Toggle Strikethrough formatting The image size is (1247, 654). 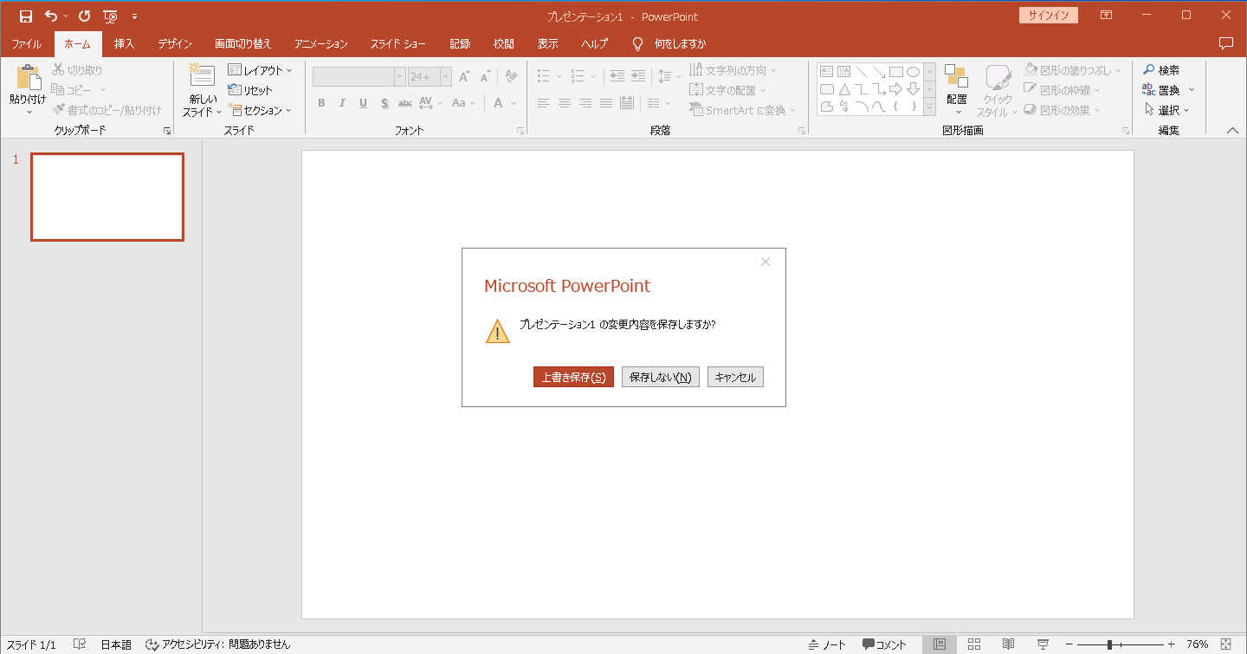(x=404, y=103)
